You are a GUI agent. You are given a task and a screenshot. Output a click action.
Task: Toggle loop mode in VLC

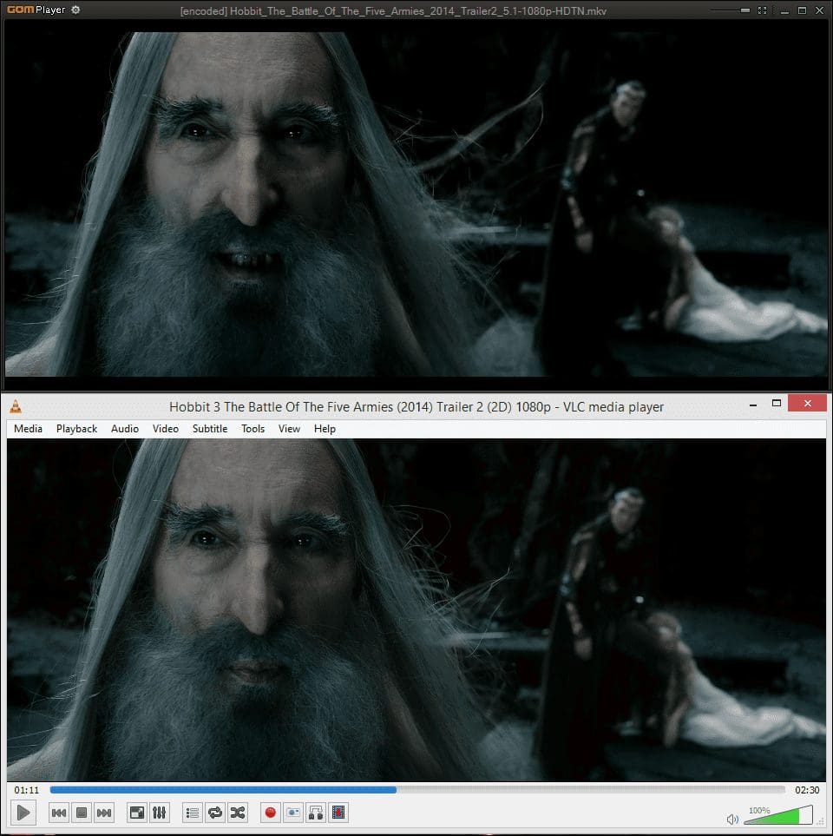pos(215,813)
